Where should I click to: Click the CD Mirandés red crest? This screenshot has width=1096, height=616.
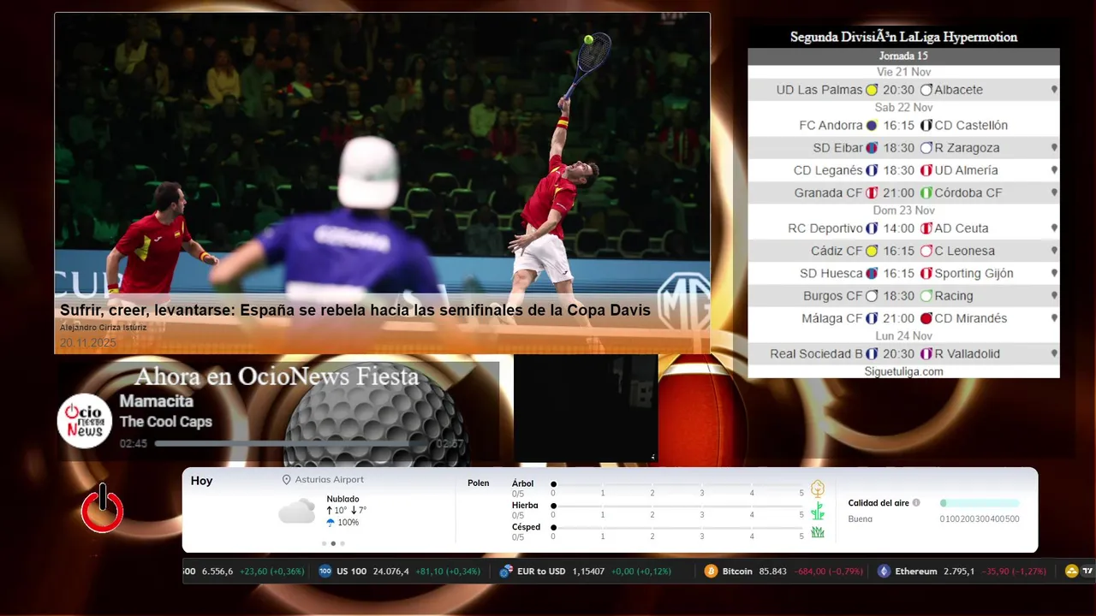click(926, 318)
